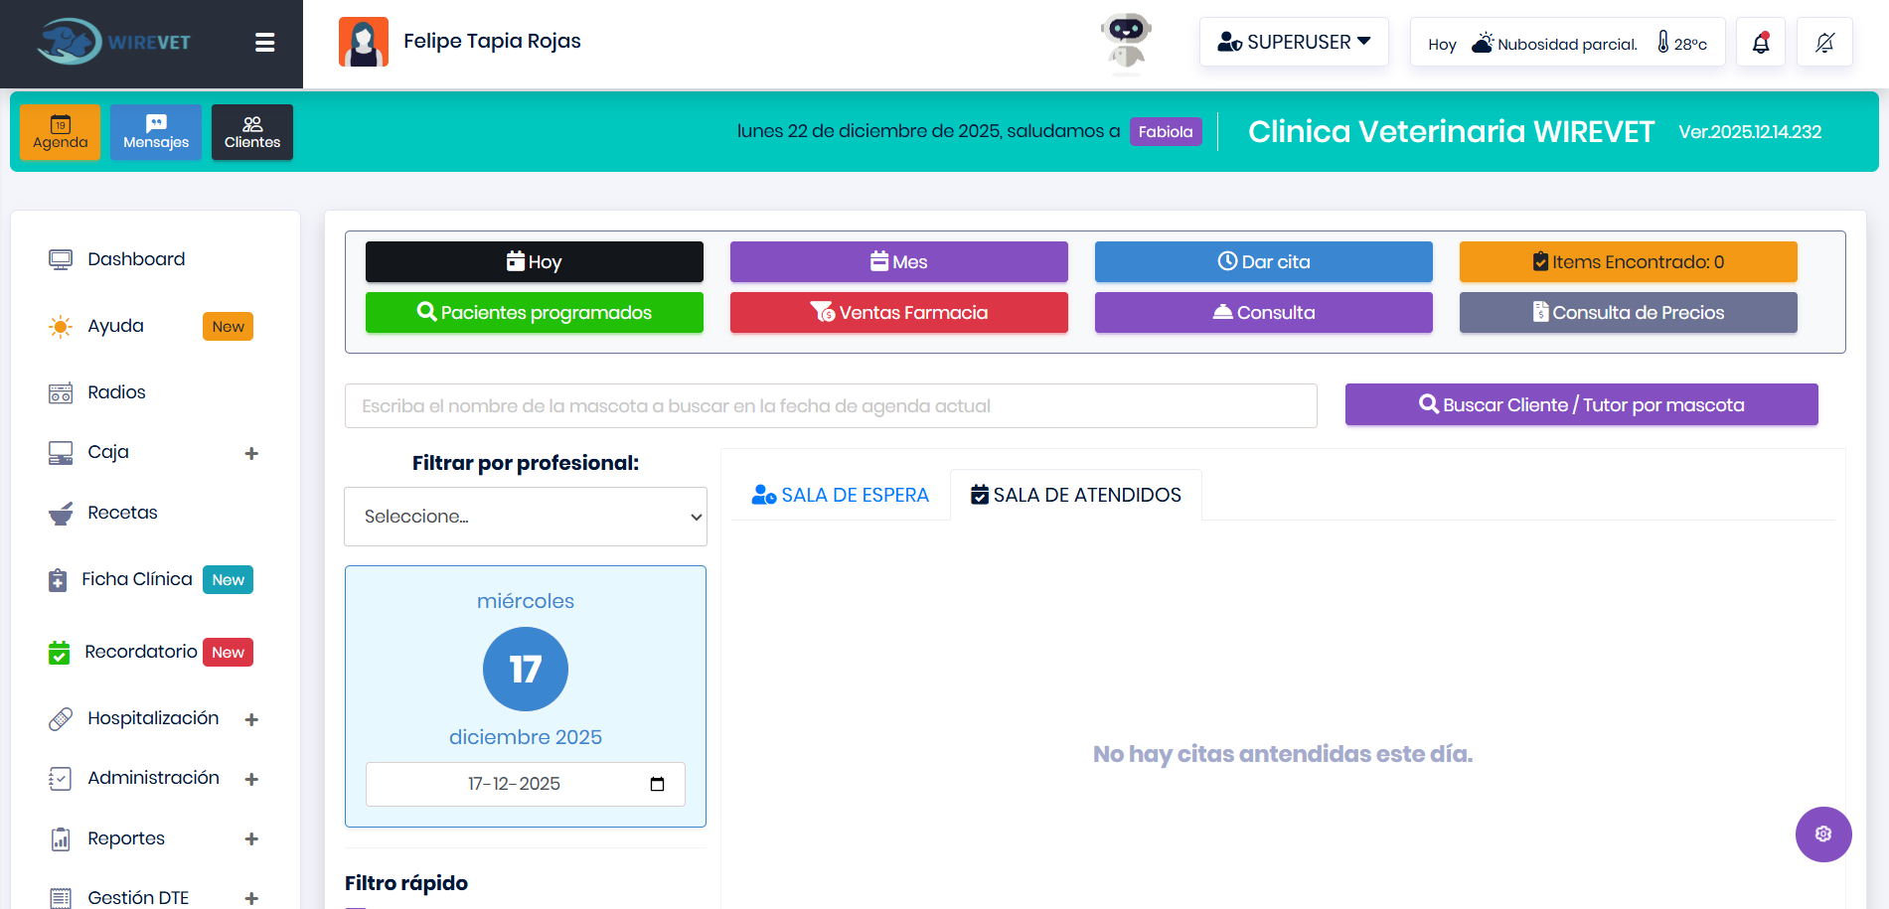The height and width of the screenshot is (909, 1889).
Task: Click the pet name search field
Action: coord(830,406)
